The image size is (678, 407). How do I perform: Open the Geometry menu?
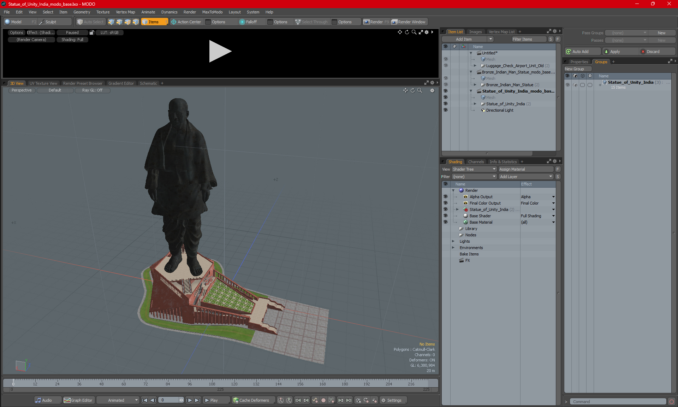click(x=82, y=12)
